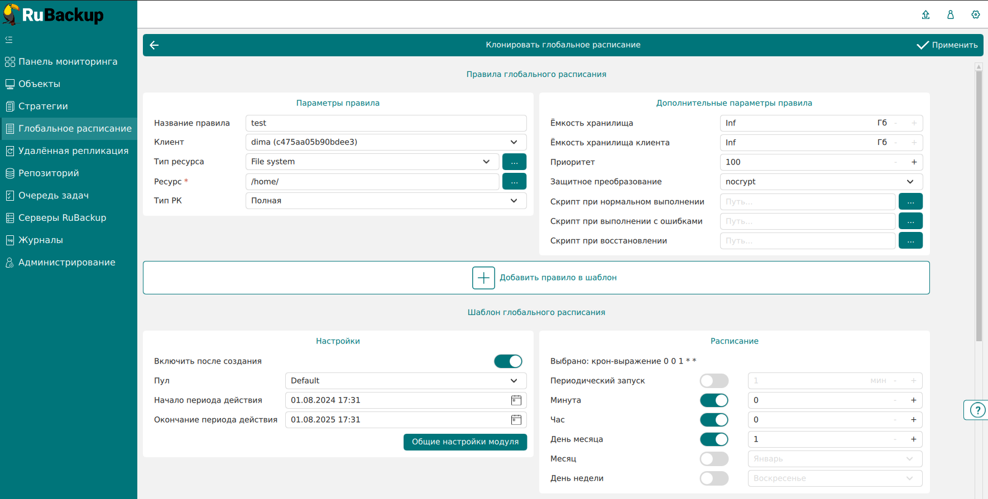Image resolution: width=988 pixels, height=499 pixels.
Task: Click the plus icon to add rule
Action: pyautogui.click(x=483, y=278)
